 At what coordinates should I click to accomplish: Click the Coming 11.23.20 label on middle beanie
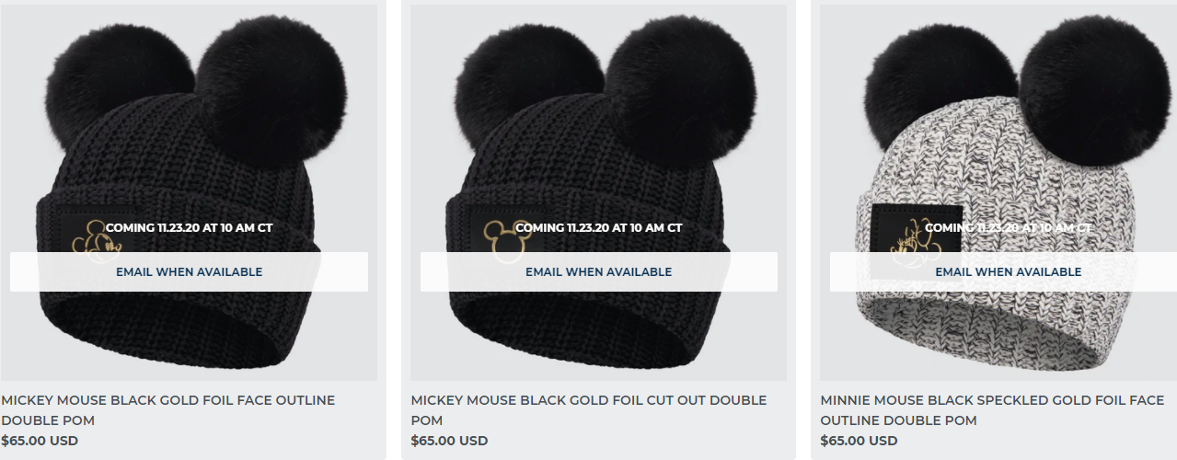click(599, 227)
